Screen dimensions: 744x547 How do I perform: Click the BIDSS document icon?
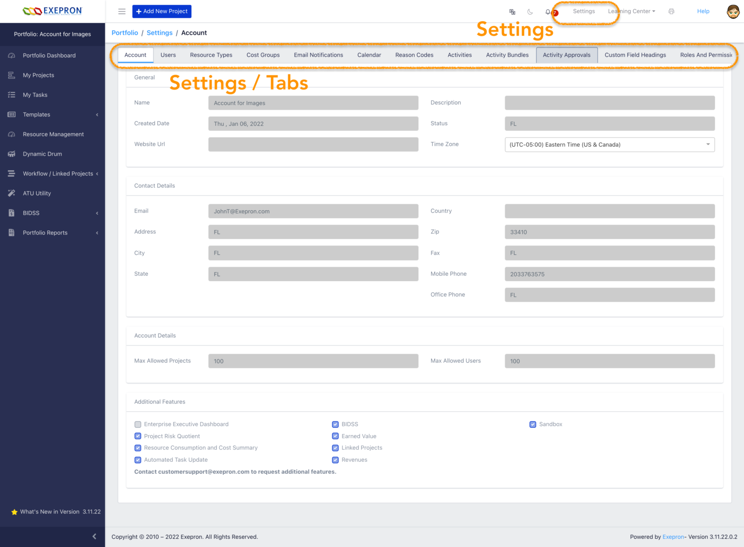(x=12, y=213)
